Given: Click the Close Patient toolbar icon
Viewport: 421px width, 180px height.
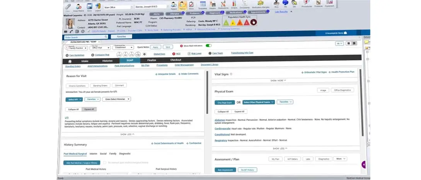Looking at the screenshot, I should tap(78, 7).
